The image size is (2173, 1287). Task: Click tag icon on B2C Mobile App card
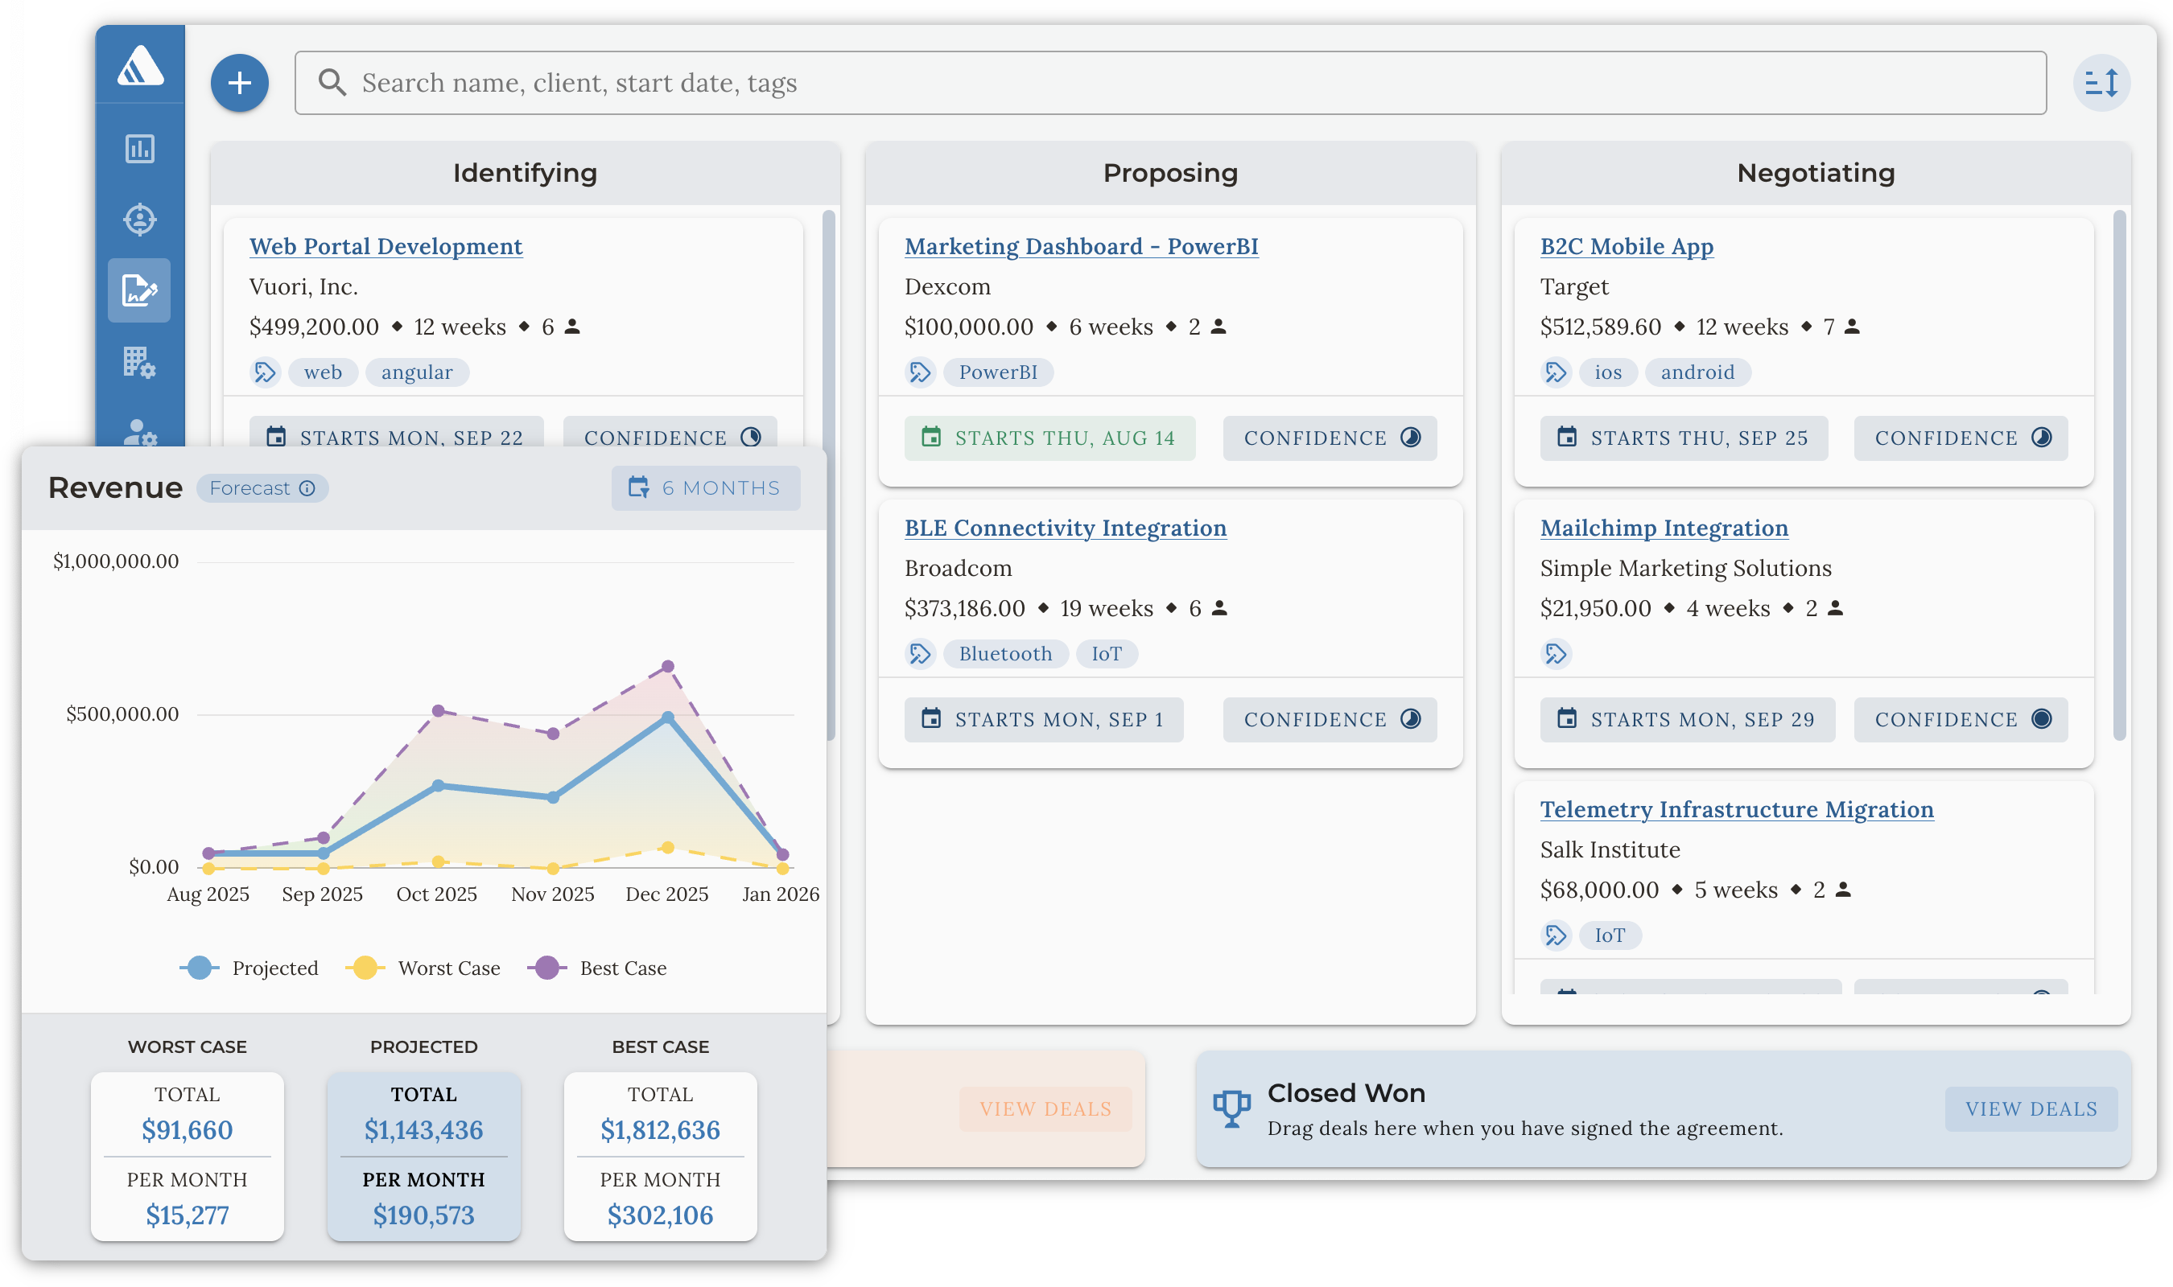click(x=1556, y=372)
